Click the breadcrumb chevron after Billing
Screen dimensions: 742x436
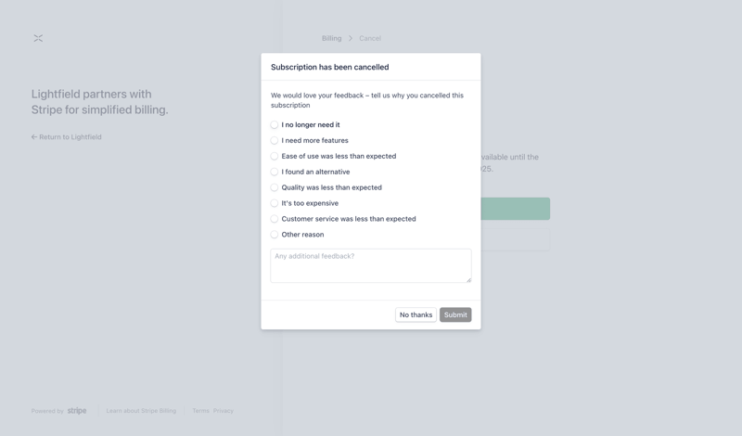click(x=351, y=39)
